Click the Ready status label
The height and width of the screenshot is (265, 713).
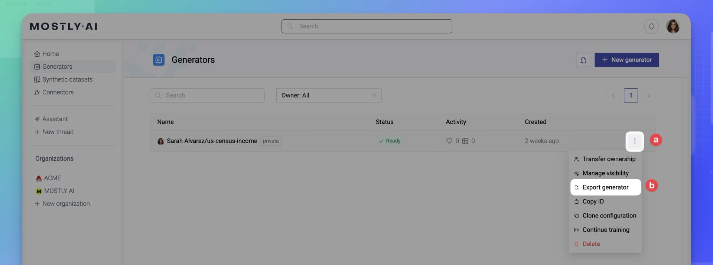(x=389, y=141)
